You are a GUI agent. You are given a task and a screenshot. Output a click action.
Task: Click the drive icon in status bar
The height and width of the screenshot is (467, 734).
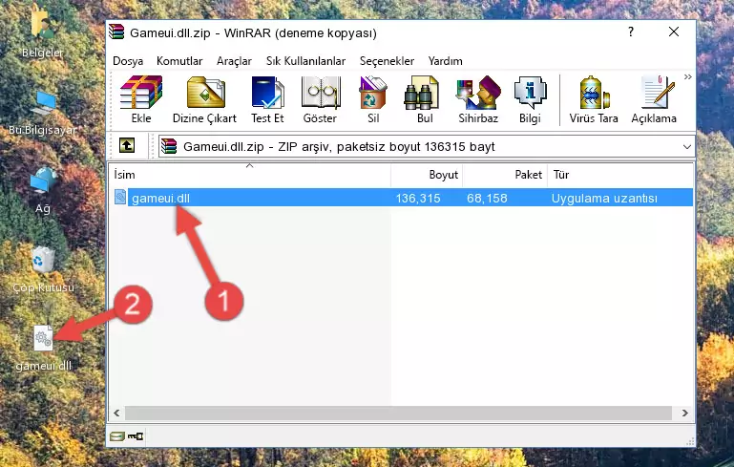116,436
